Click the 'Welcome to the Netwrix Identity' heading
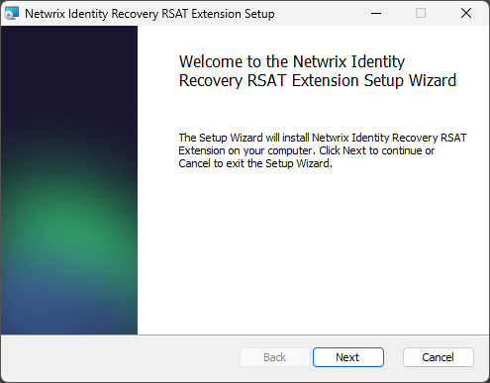The image size is (490, 383). click(x=318, y=71)
